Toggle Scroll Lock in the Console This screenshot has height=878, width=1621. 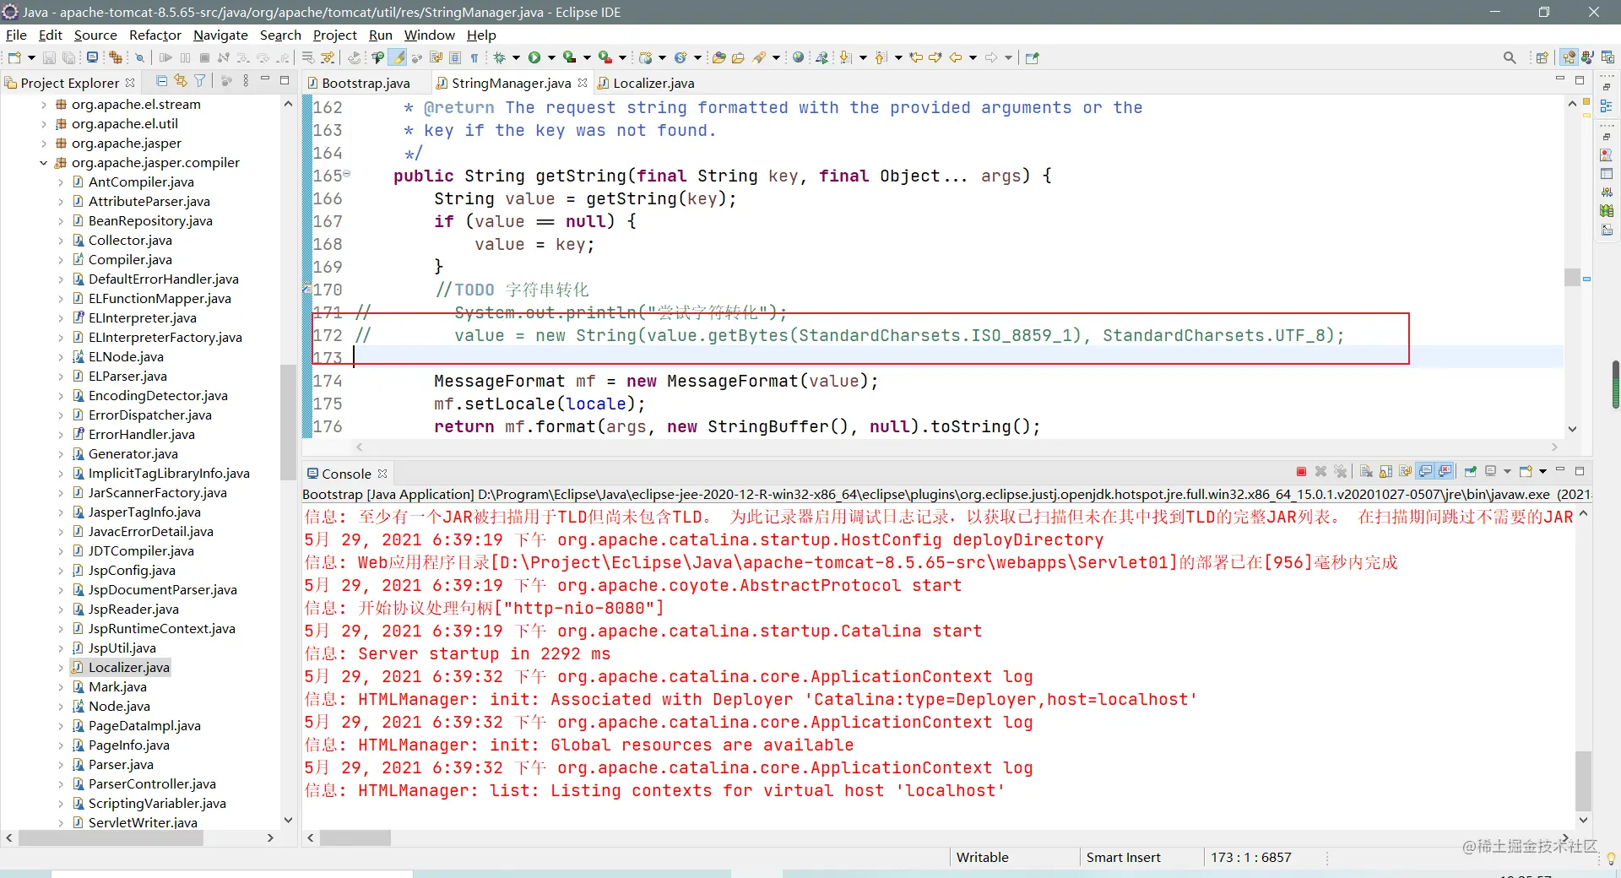pyautogui.click(x=1385, y=471)
